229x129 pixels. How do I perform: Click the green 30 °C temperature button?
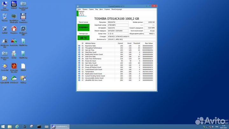pos(83,38)
